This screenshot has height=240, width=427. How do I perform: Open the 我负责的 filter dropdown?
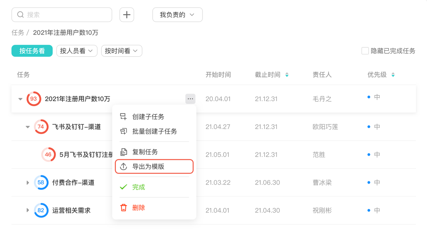coord(177,15)
